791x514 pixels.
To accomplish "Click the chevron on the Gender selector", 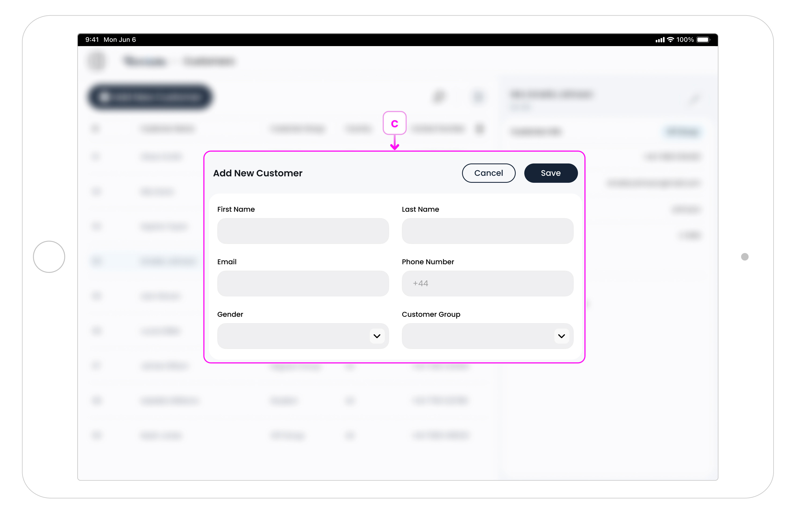I will pyautogui.click(x=376, y=336).
